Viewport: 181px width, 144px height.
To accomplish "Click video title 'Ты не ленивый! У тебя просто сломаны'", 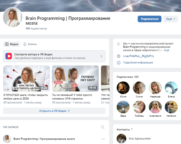I will pyautogui.click(x=72, y=97).
